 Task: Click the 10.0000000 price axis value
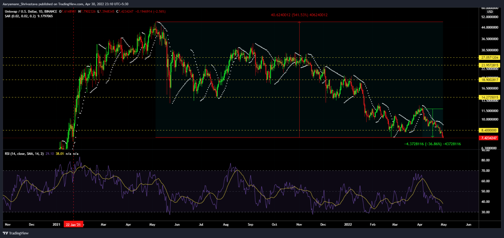tap(489, 119)
